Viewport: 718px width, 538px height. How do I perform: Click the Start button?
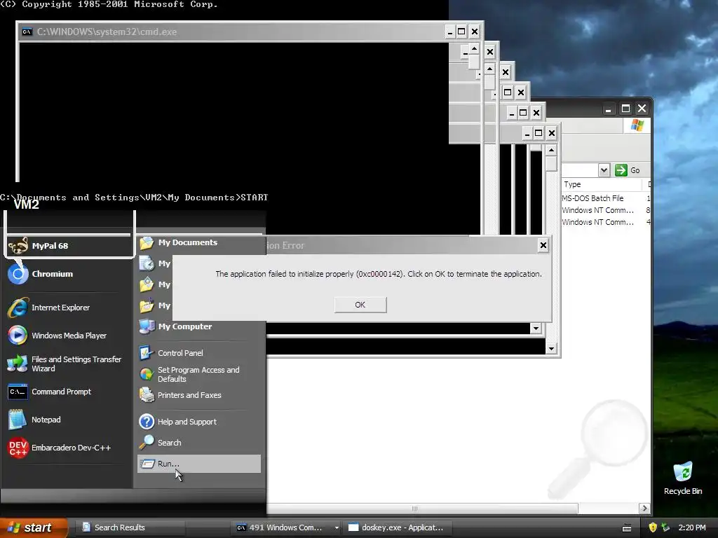(34, 527)
